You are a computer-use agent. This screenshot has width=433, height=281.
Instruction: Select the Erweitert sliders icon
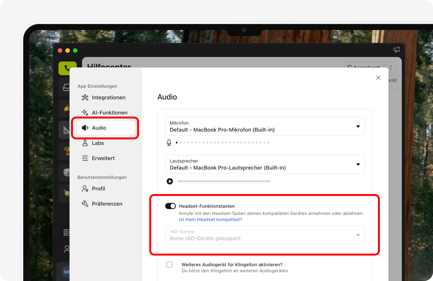pyautogui.click(x=84, y=158)
